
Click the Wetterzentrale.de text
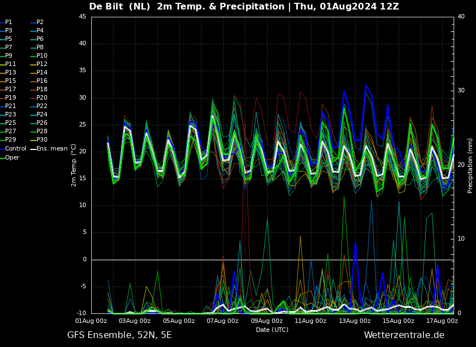tap(404, 335)
